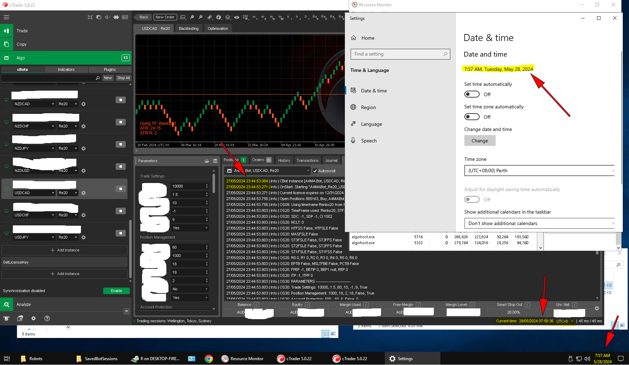Click the settings gear at bottom-left of cTrader

pyautogui.click(x=33, y=318)
